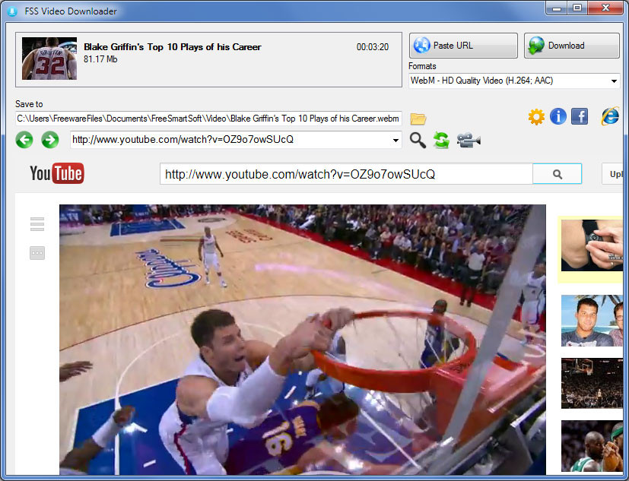Click the YouTube logo

(57, 173)
